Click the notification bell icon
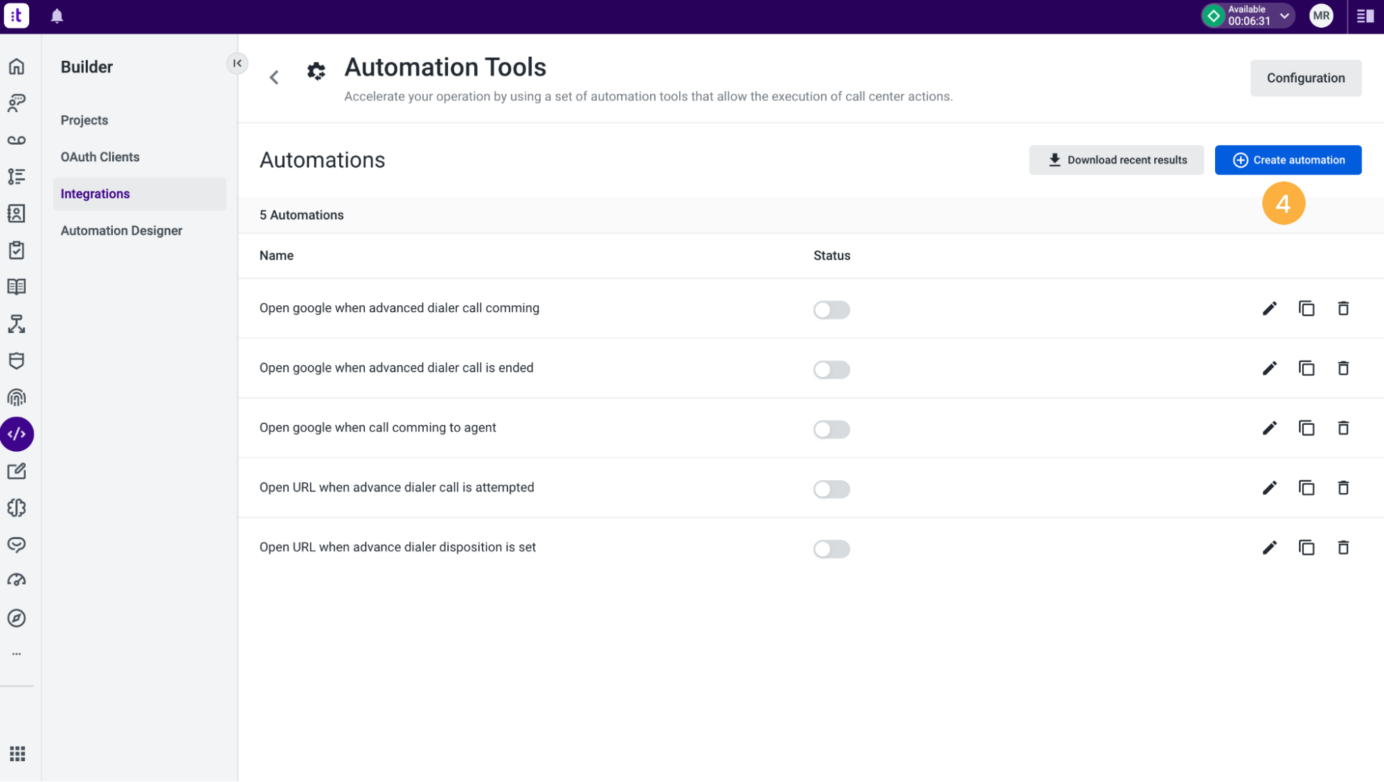 57,16
